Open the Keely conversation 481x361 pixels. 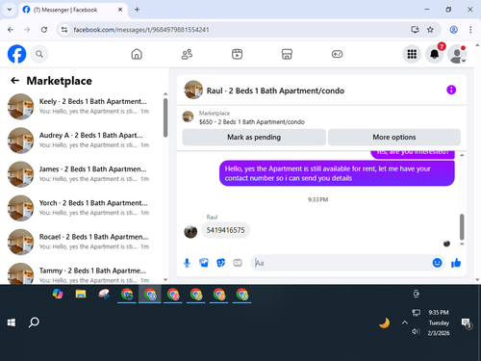click(x=84, y=106)
